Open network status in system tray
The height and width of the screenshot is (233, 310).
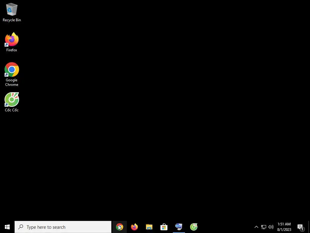click(264, 227)
